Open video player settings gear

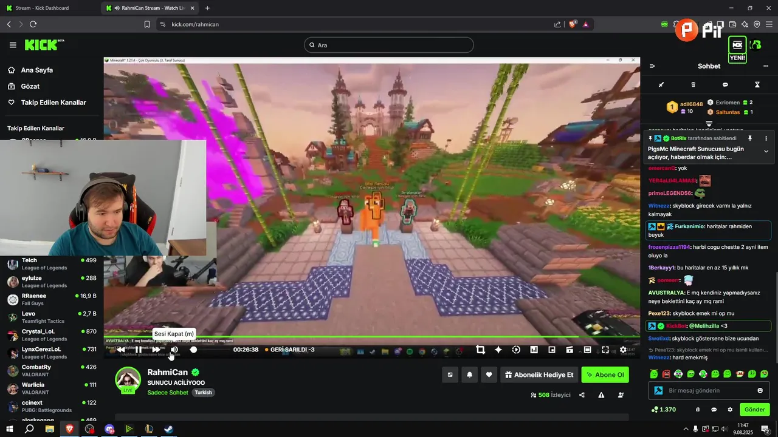point(623,350)
